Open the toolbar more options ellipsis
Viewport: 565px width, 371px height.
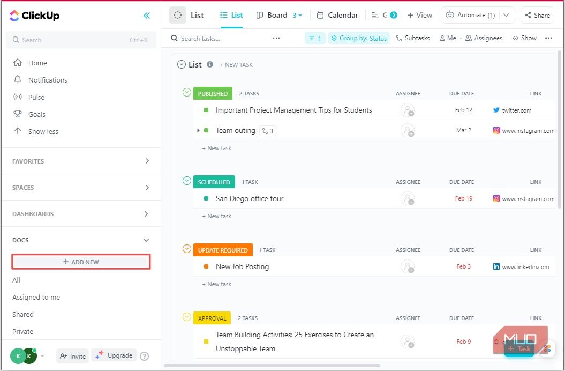click(548, 38)
